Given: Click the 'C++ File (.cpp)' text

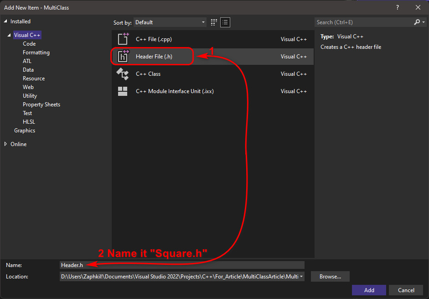Looking at the screenshot, I should point(154,39).
